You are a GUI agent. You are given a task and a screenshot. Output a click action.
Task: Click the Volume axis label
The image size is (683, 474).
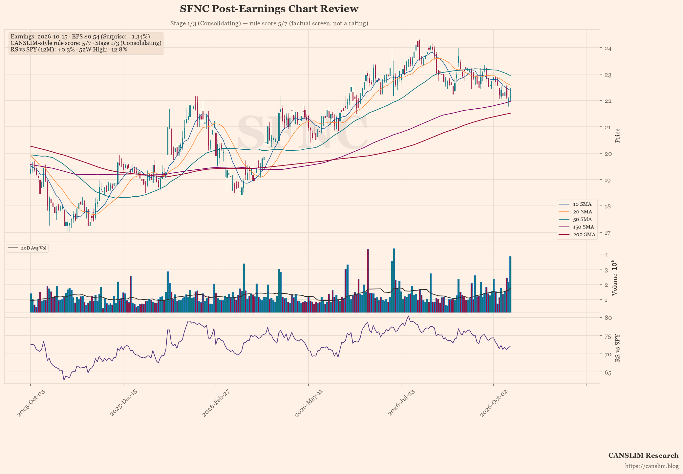point(614,277)
